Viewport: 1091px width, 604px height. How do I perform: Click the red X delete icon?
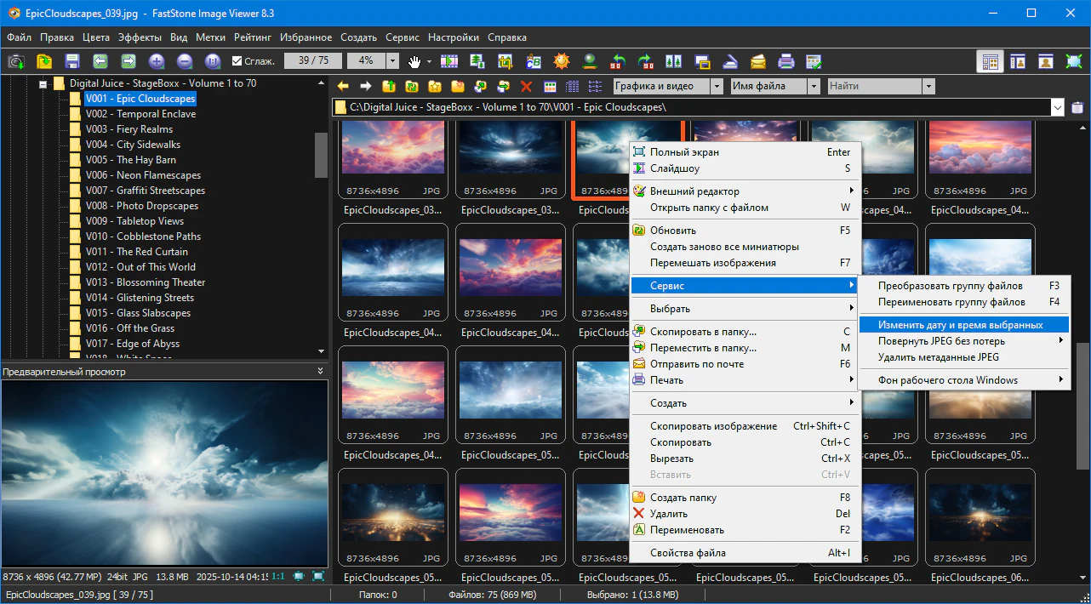click(526, 86)
